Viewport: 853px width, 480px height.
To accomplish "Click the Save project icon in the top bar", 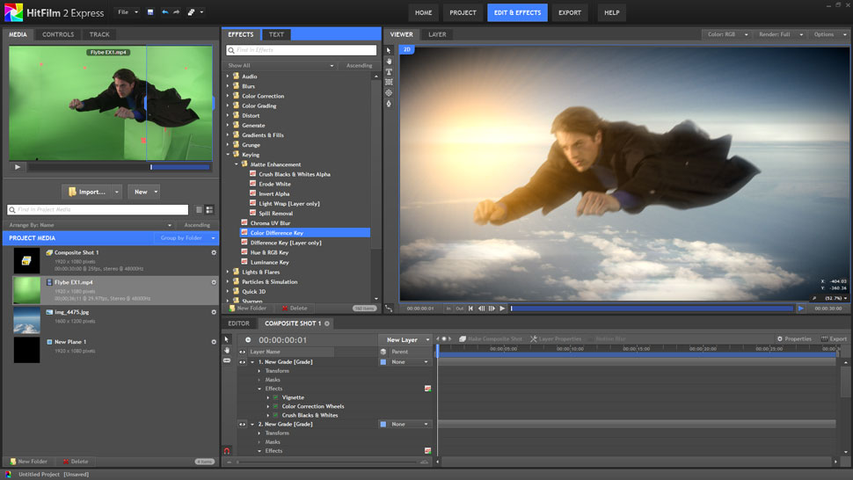I will 151,12.
